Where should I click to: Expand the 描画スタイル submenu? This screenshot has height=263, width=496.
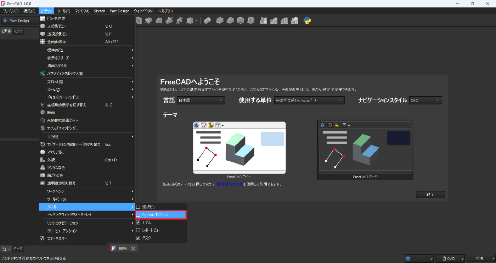(87, 66)
